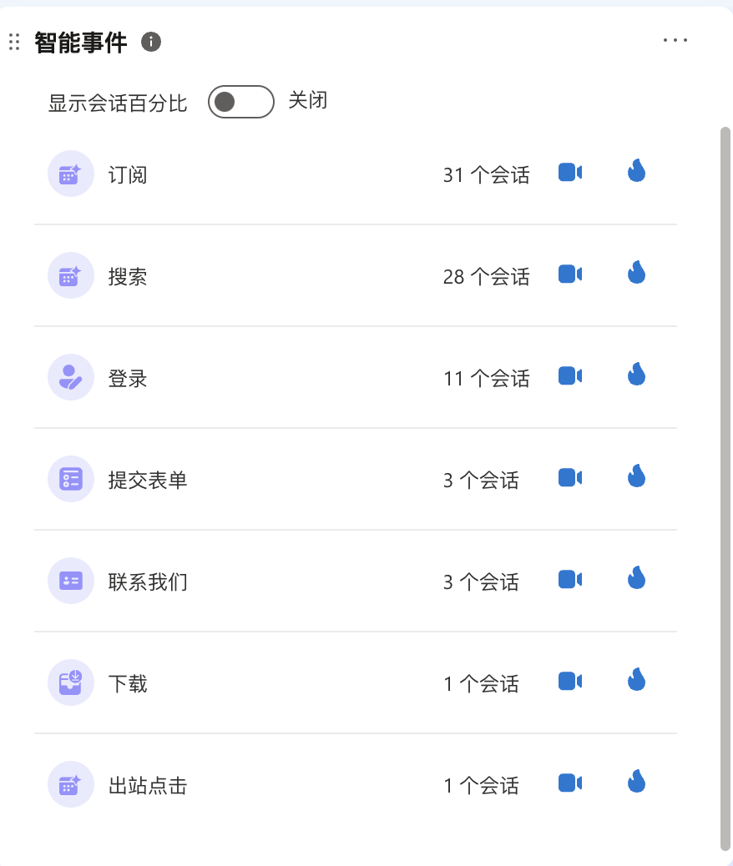The height and width of the screenshot is (866, 733).
Task: View heatmaps for 订阅 event
Action: pyautogui.click(x=637, y=171)
